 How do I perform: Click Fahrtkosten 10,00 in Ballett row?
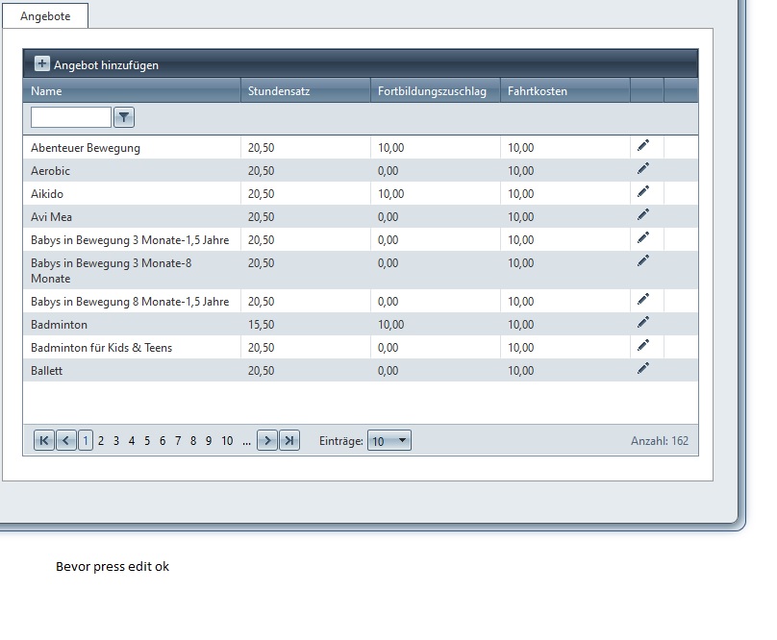click(521, 371)
